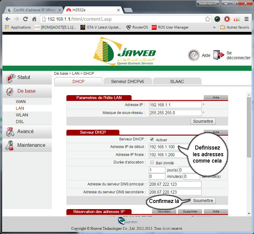Click the Se déconnecter door icon
This screenshot has width=254, height=234.
click(219, 55)
